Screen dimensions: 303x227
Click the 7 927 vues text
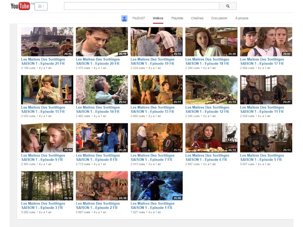coord(138,212)
